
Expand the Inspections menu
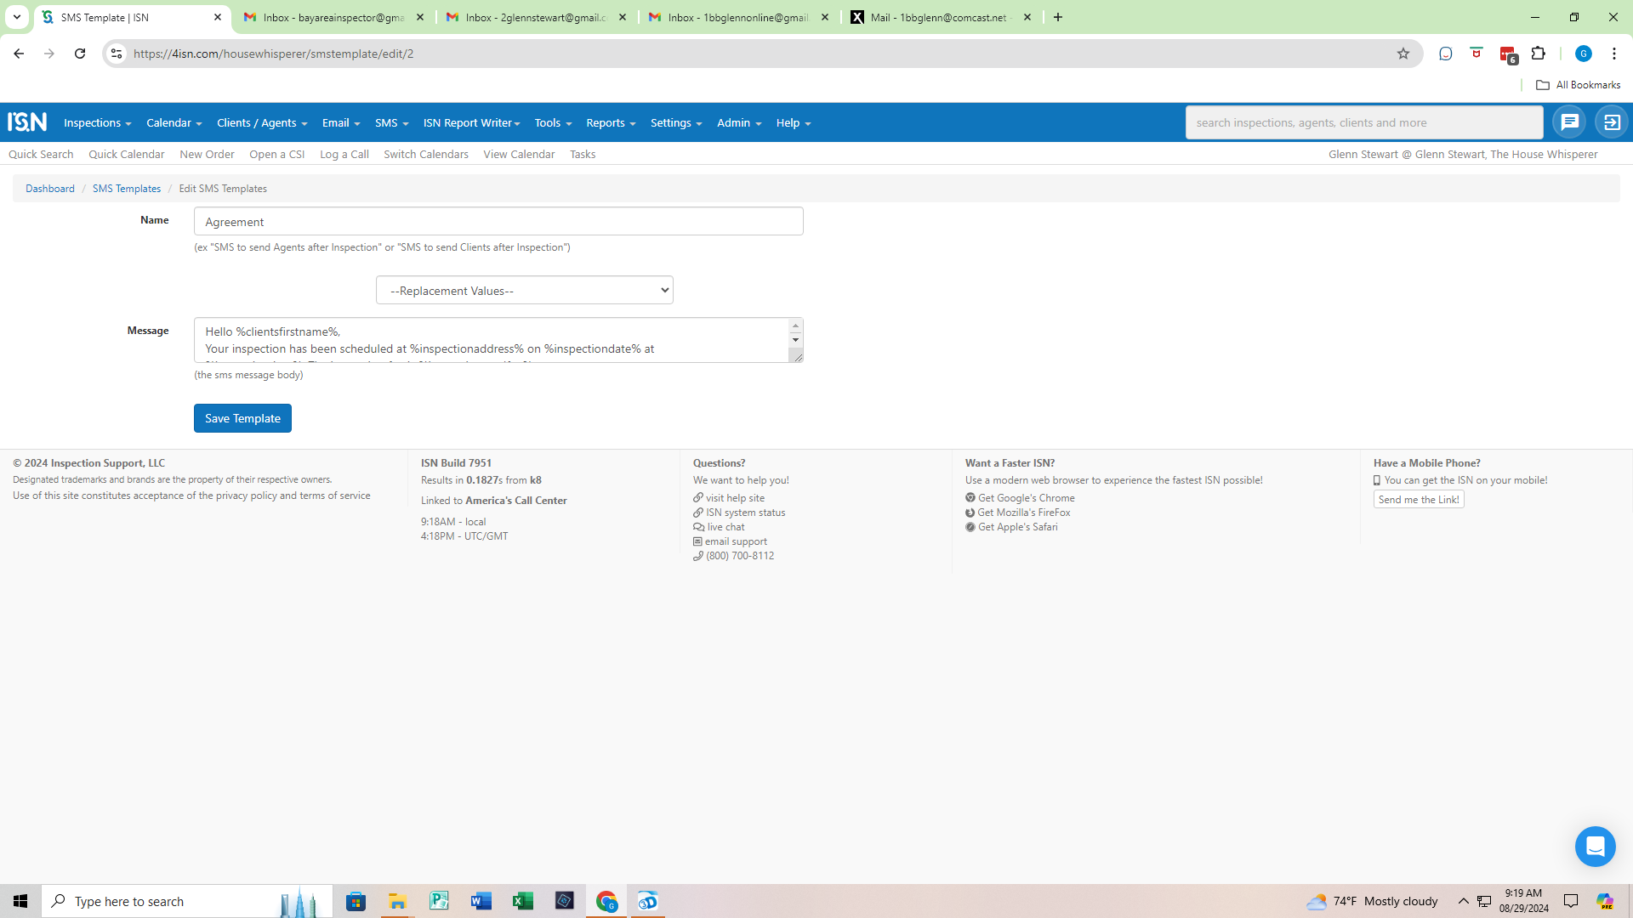(x=97, y=122)
